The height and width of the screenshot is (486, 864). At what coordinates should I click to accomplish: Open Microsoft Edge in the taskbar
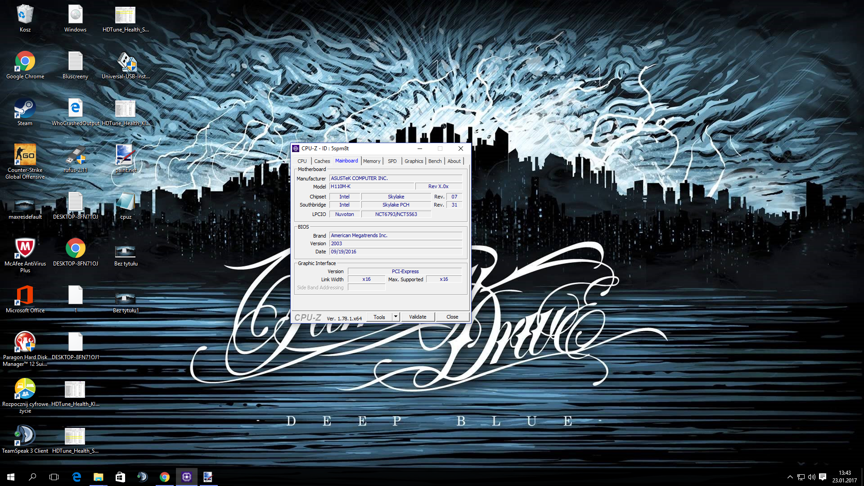(76, 477)
